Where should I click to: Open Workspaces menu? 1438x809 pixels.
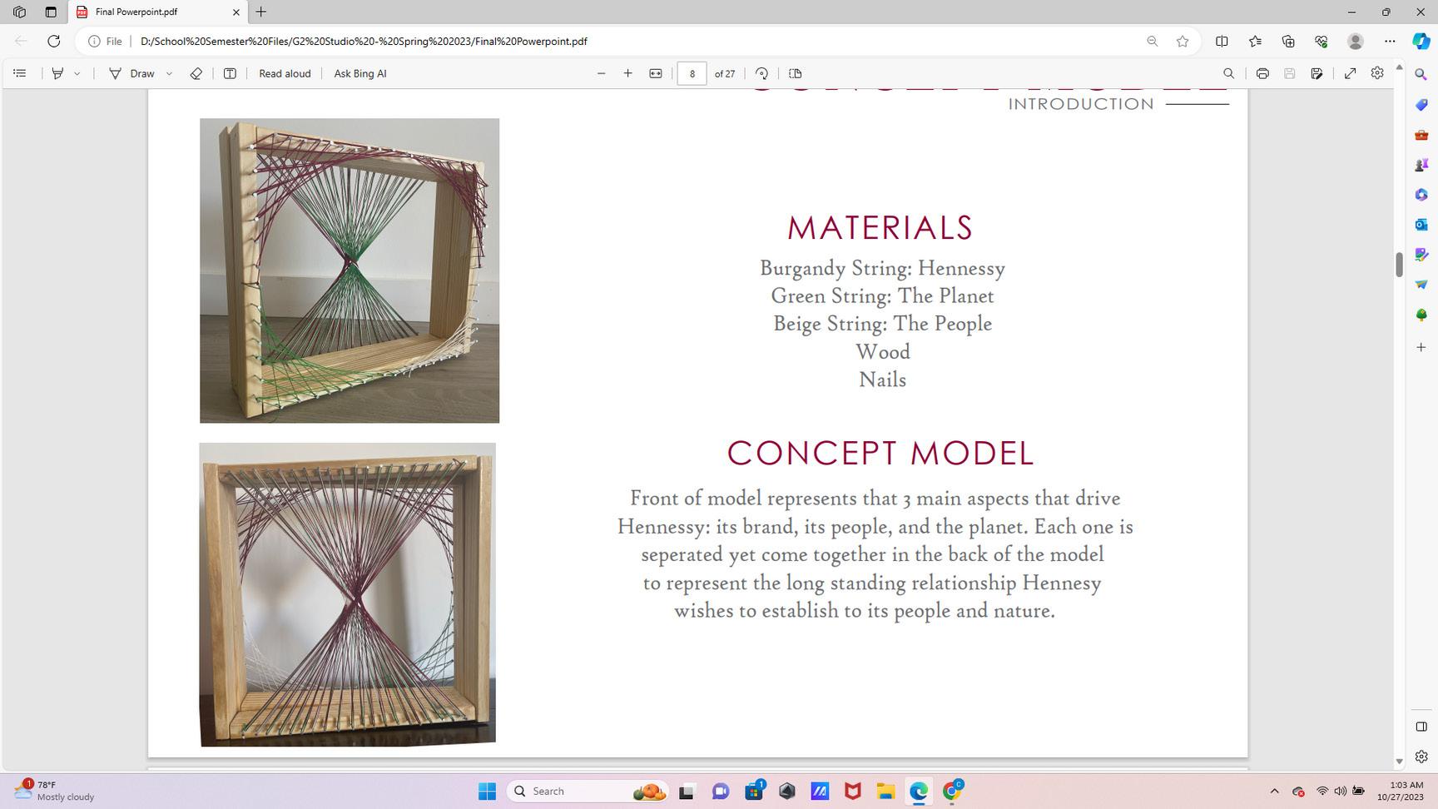tap(19, 12)
